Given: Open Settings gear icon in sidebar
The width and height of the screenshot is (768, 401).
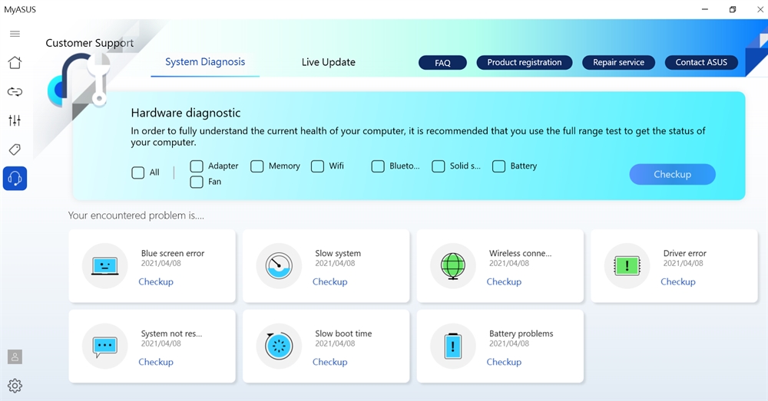Looking at the screenshot, I should pyautogui.click(x=15, y=386).
